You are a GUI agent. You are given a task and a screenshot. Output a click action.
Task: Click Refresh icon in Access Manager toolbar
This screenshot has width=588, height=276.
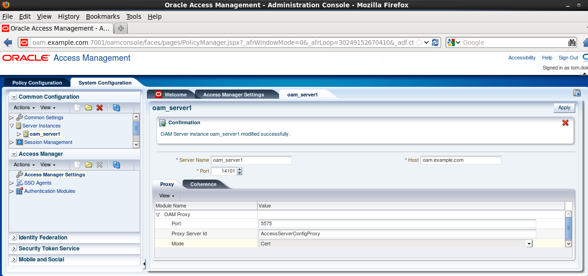tap(116, 165)
